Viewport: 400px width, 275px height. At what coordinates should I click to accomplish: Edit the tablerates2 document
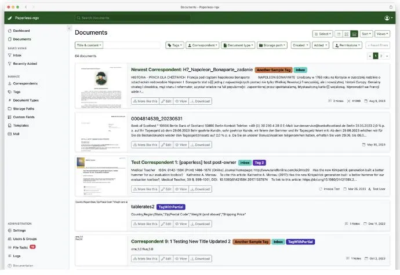tap(166, 224)
